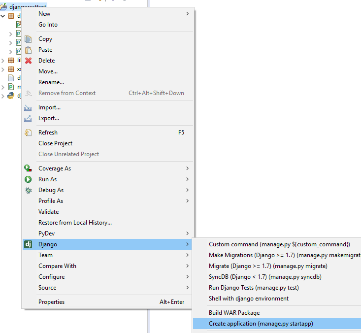Click the Python logo icon in tree

[x=11, y=96]
